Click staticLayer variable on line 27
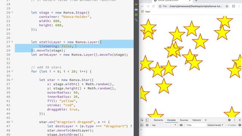This screenshot has width=242, height=136. click(x=50, y=42)
